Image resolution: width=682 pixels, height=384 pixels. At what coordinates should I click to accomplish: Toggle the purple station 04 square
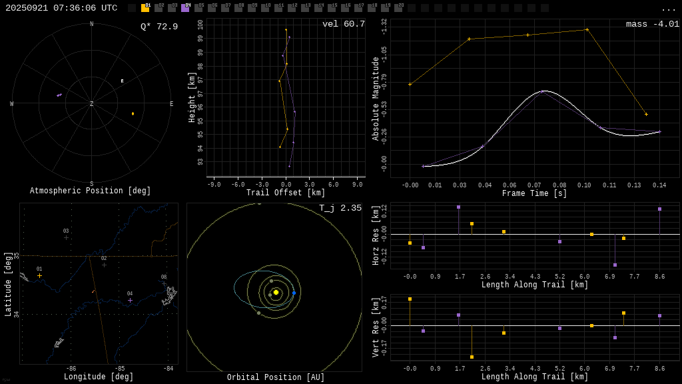coord(185,8)
